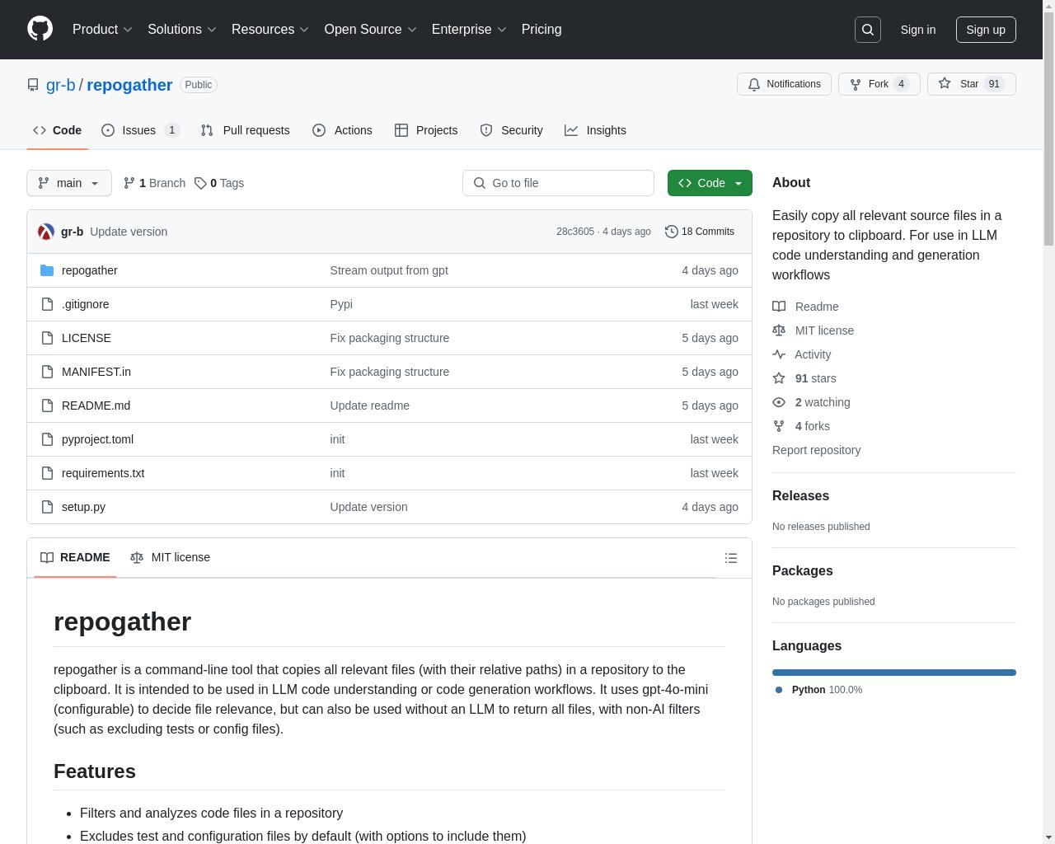Open the Readme link in About
Screen dimensions: 1055x844
pos(805,307)
